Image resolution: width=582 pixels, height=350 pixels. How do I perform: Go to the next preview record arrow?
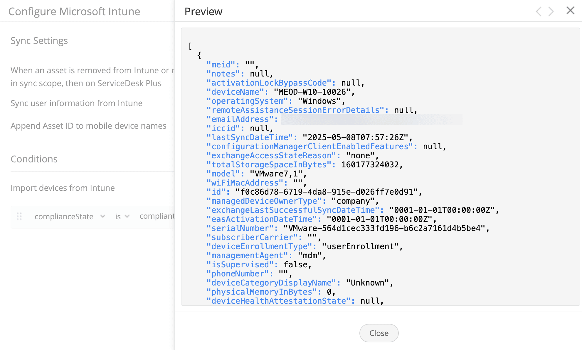click(551, 12)
